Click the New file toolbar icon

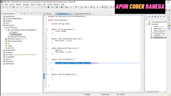point(2,7)
